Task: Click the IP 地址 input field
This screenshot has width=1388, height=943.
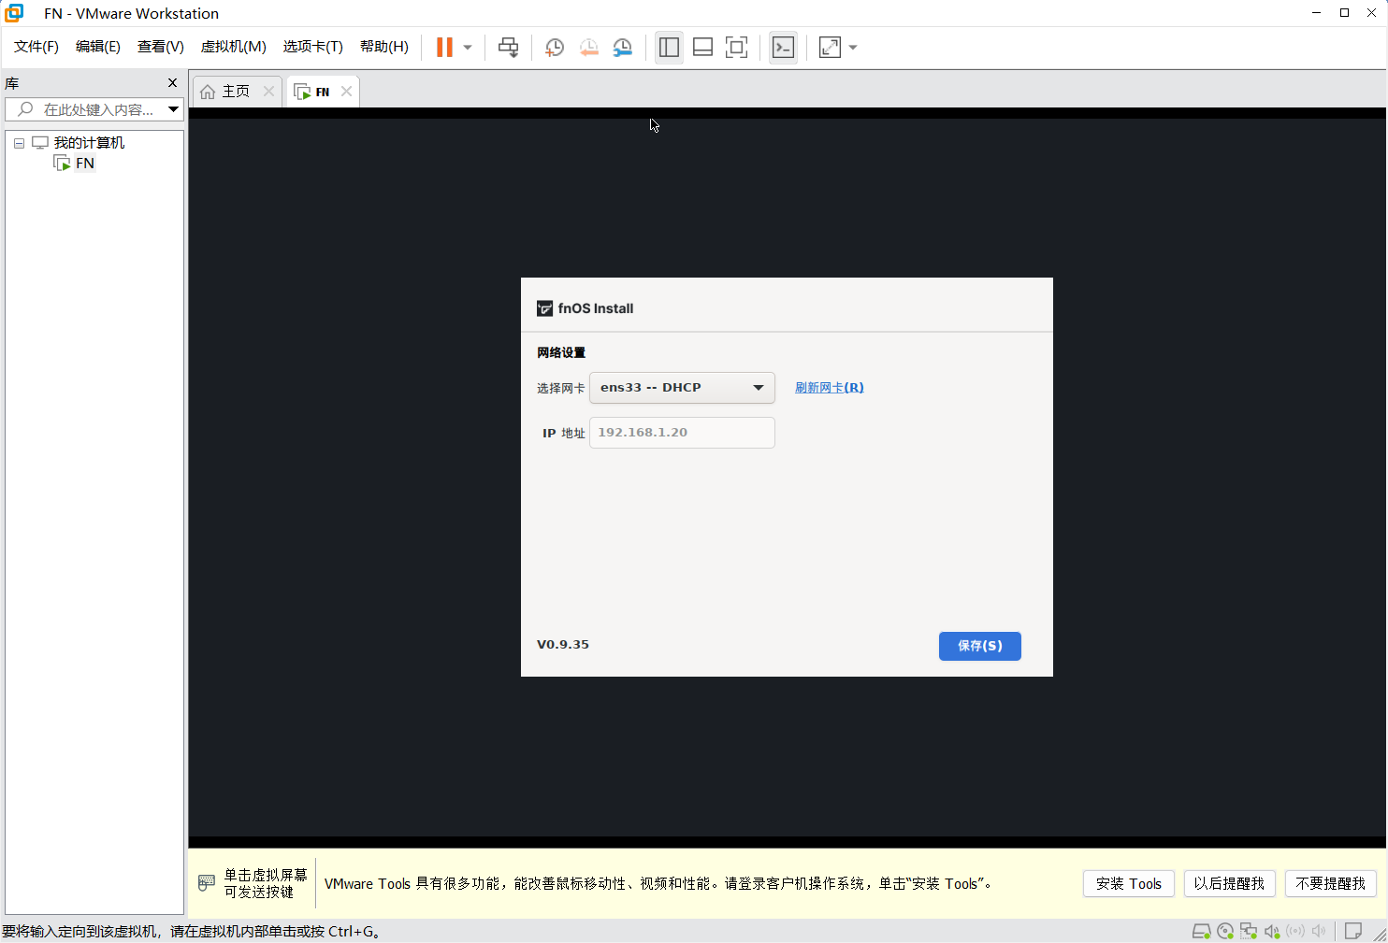Action: coord(682,433)
